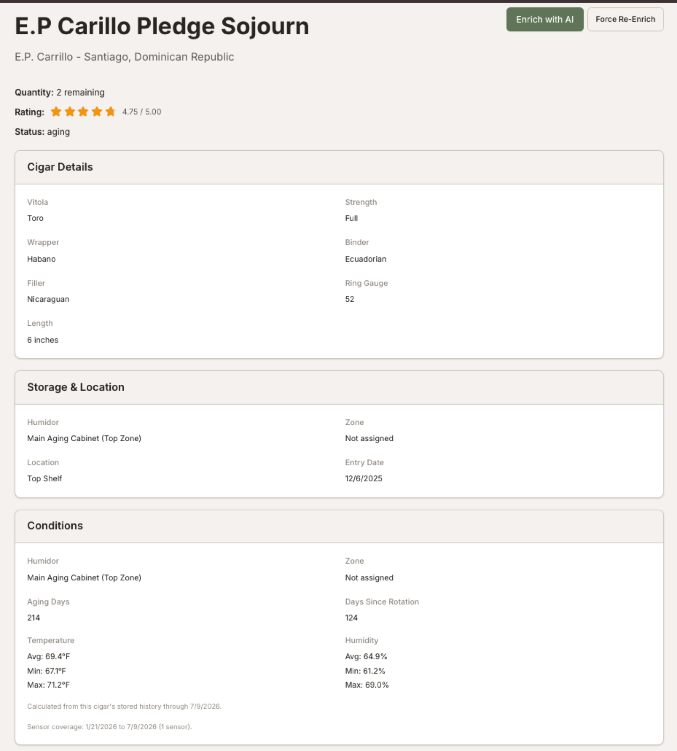This screenshot has width=677, height=751.
Task: Click the Vitola value Toro
Action: 35,218
